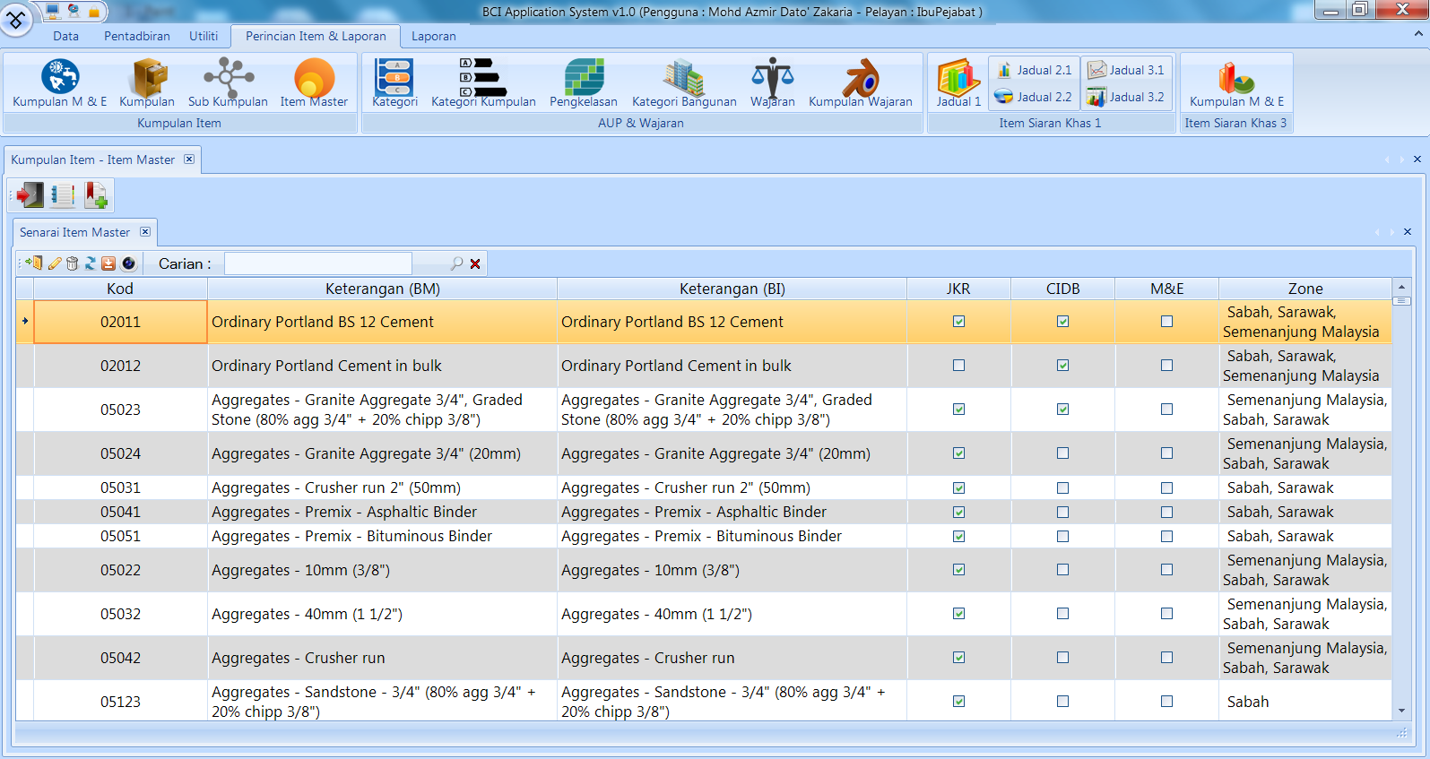1430x759 pixels.
Task: Select Perincian Item & Laporan tab
Action: tap(316, 36)
